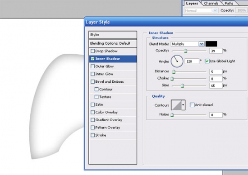The image size is (248, 175).
Task: Click the Distance slider handle
Action: (x=174, y=72)
